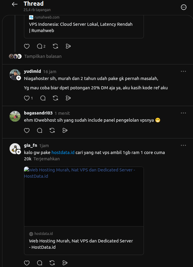Open more options for gia_fn's post
The width and height of the screenshot is (193, 267).
183,145
